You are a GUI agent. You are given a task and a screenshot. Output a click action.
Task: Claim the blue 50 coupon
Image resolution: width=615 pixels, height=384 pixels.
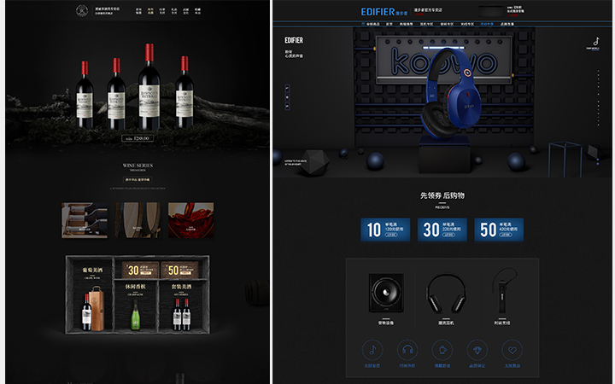499,230
